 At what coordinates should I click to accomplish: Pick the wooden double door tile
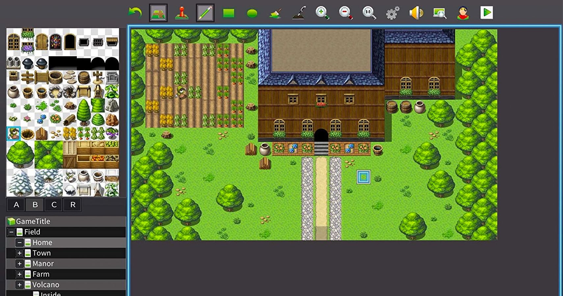41,42
